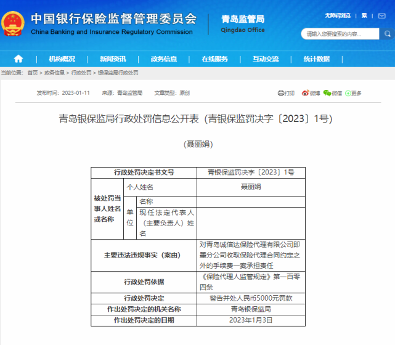395x345 pixels.
Task: Click the national emblem logo
Action: coord(12,23)
